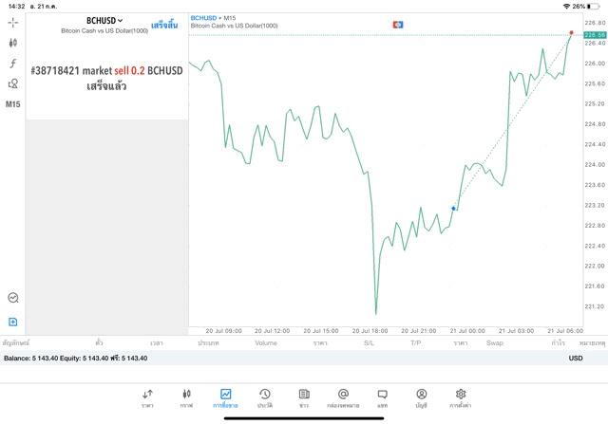Viewport: 608px width, 424px height.
Task: Tap the battery indicator in status bar
Action: (593, 7)
